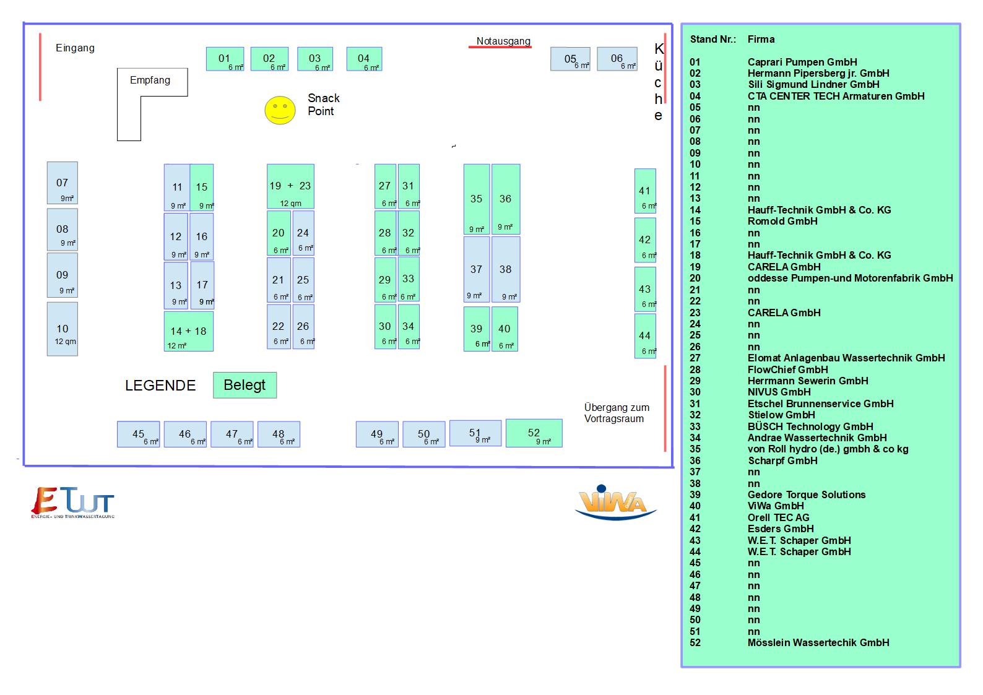Click W.E.T. Schaper GmbH for stand 43

click(x=799, y=540)
